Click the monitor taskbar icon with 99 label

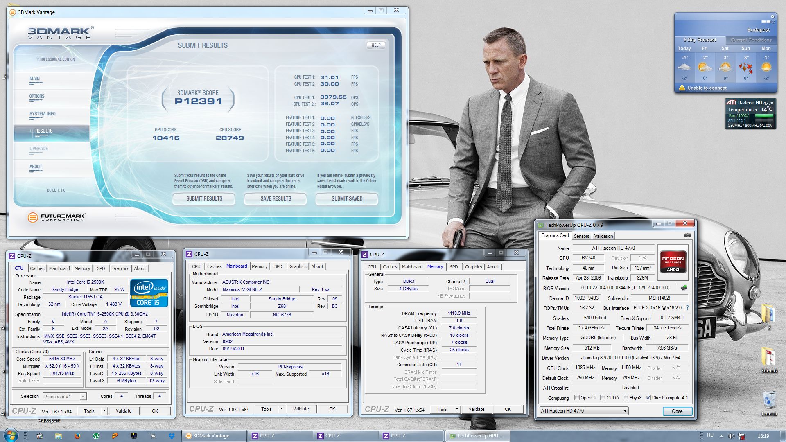coord(134,436)
